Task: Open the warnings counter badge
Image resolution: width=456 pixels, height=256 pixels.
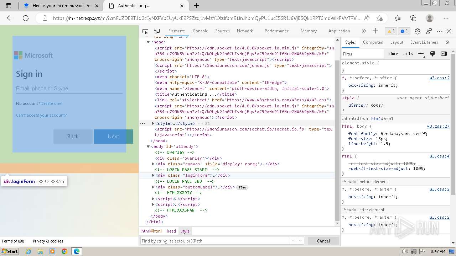Action: 391,31
